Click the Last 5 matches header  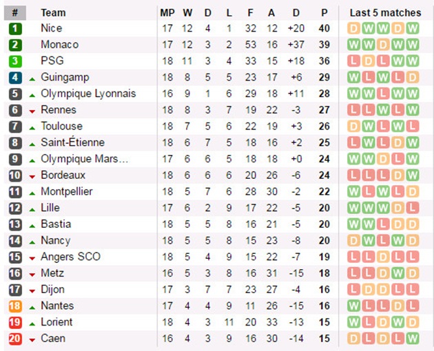pyautogui.click(x=384, y=12)
